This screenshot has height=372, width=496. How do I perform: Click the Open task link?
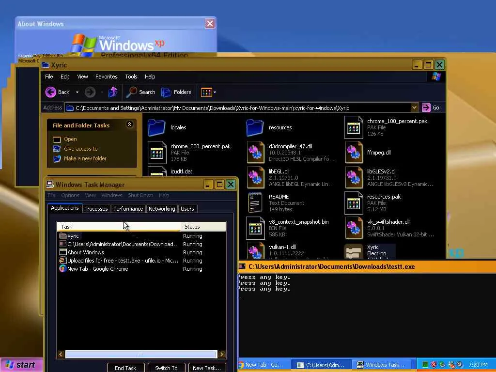70,139
